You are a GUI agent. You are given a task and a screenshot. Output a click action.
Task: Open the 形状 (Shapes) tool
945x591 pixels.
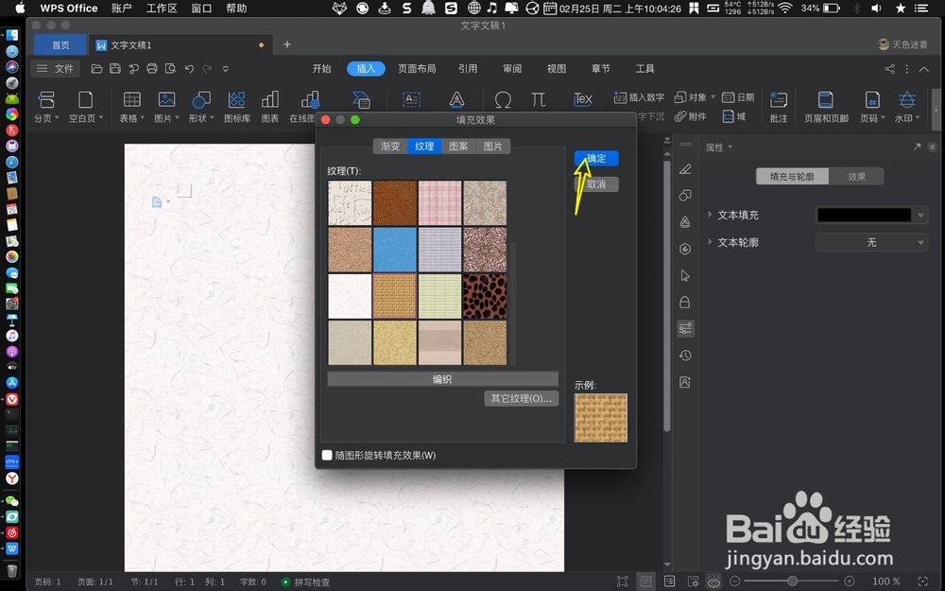[x=200, y=104]
